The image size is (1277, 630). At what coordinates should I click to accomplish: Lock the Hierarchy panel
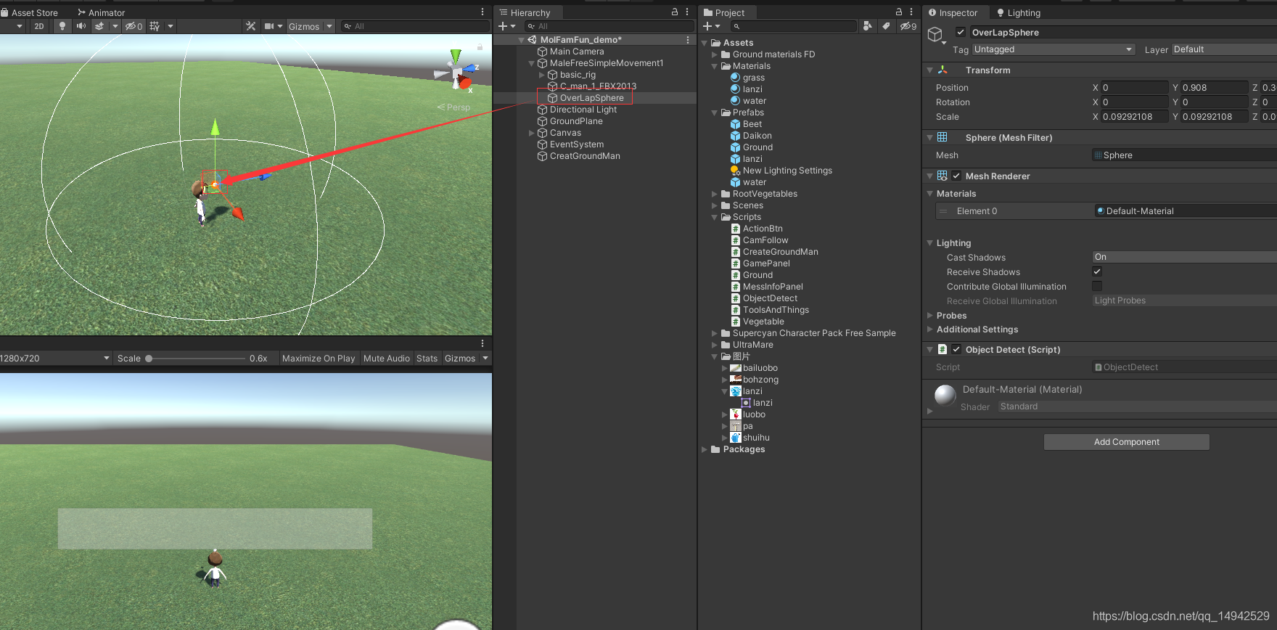675,12
